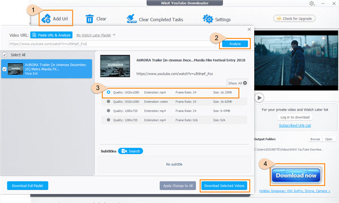Select the AURORA Trailer list thumbnail
Image resolution: width=339 pixels, height=203 pixels.
click(x=16, y=69)
